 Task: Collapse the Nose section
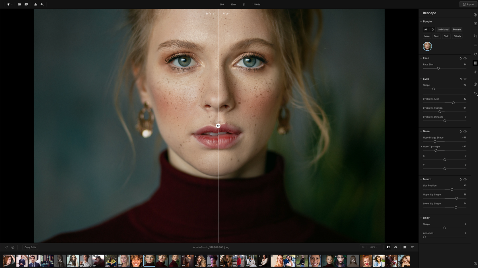click(421, 131)
